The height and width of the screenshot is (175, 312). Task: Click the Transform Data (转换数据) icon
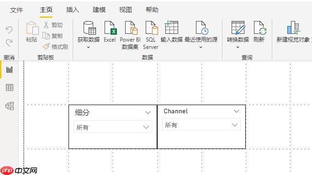(238, 28)
